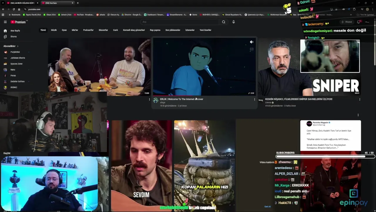This screenshot has height=212, width=376.
Task: Open the Drive'ım Google Drive bookmark
Action: coord(131,14)
